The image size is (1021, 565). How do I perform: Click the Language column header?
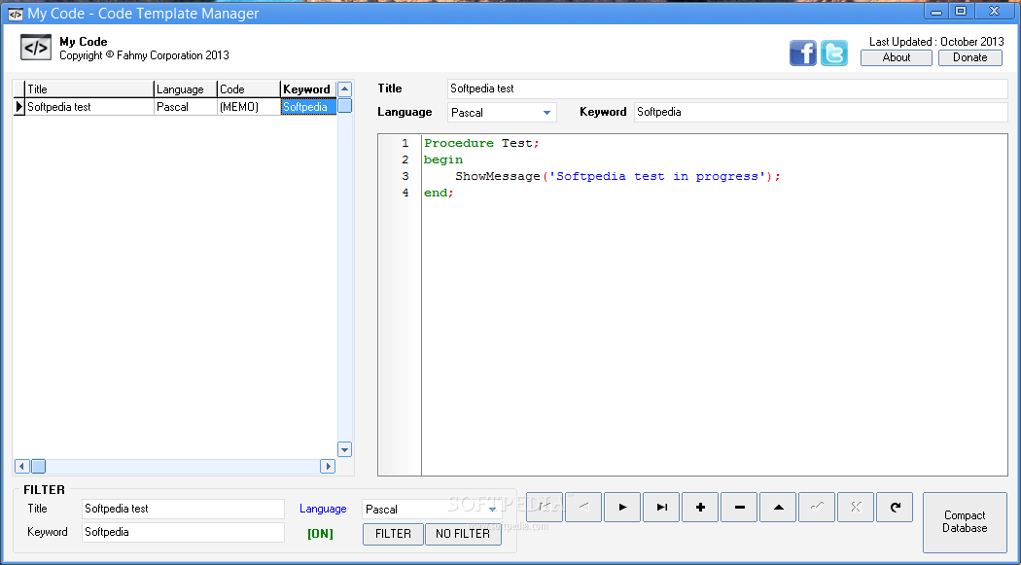click(x=186, y=89)
